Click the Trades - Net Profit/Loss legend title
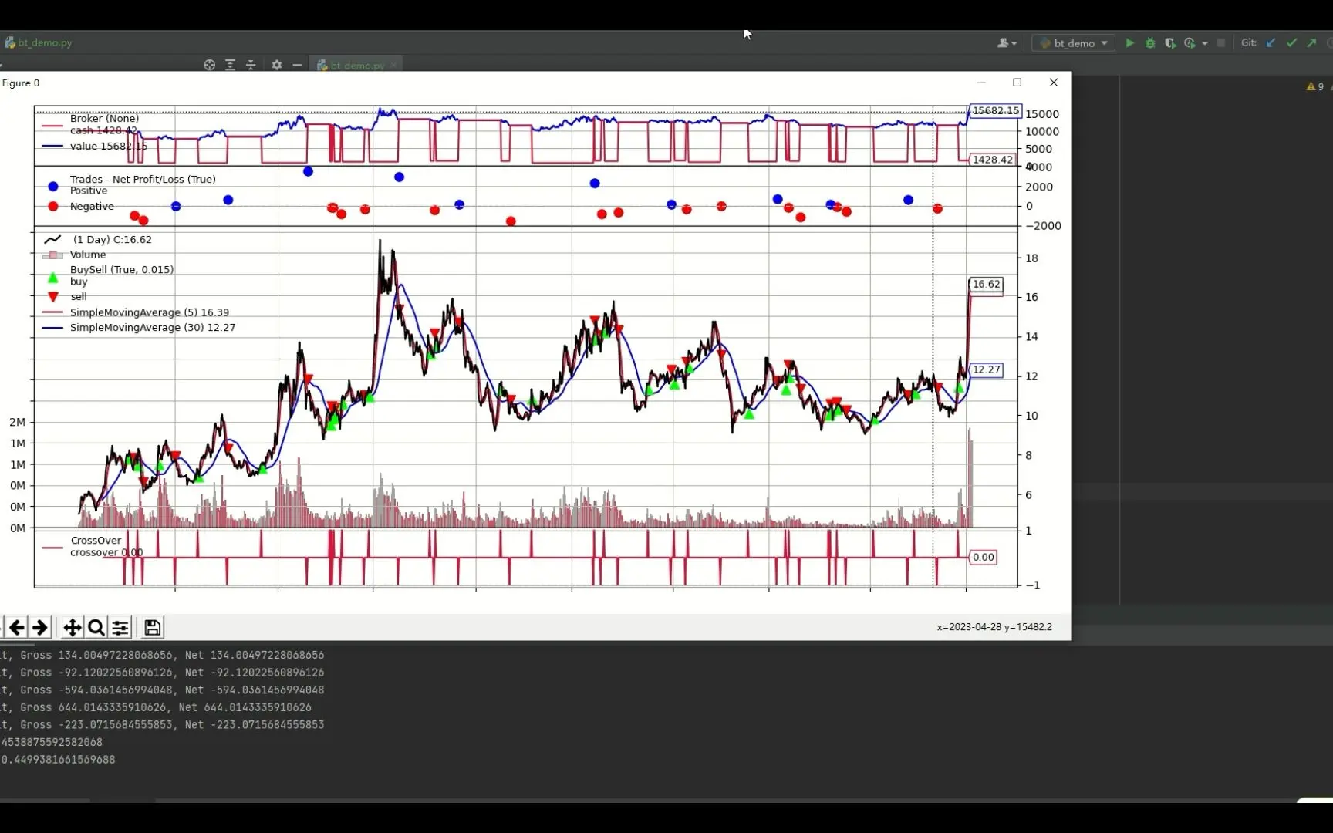1333x833 pixels. [143, 179]
